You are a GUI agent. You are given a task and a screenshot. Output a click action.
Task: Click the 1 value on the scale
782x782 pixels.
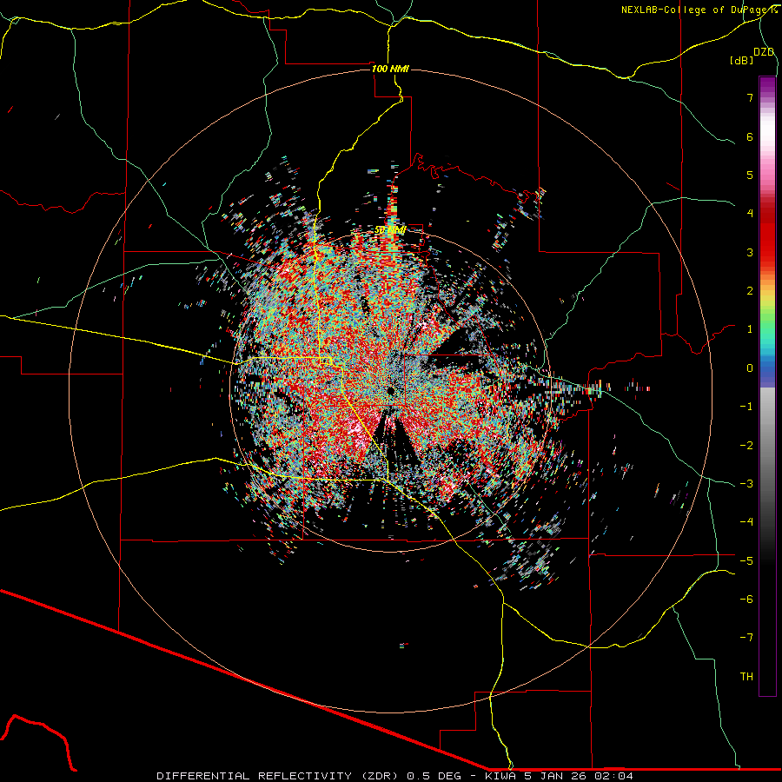pos(750,329)
